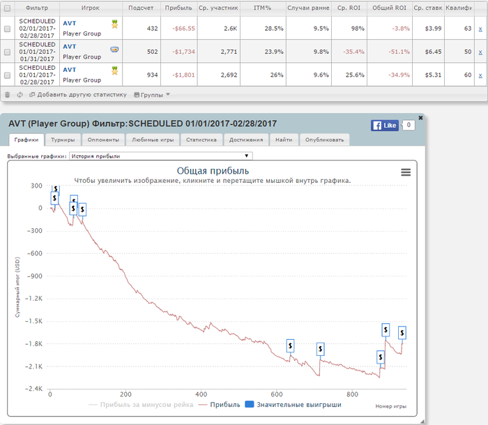
Task: Switch to Оппоненты tab
Action: pyautogui.click(x=103, y=140)
